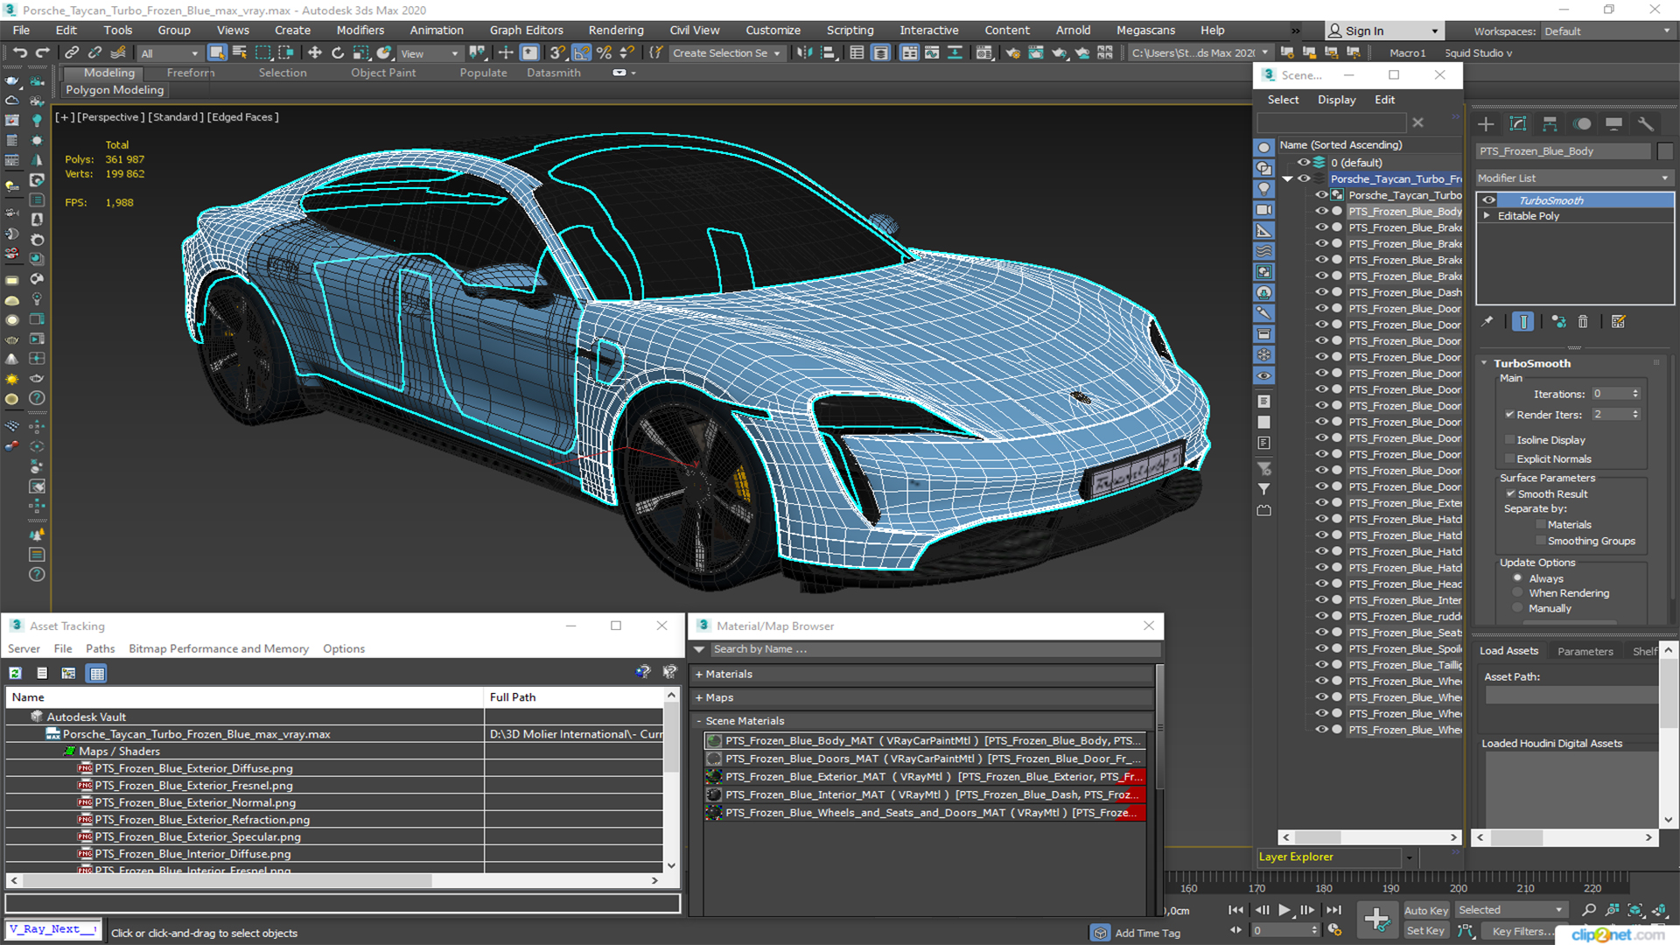The height and width of the screenshot is (945, 1680).
Task: Open Select by Name list icon
Action: (x=239, y=53)
